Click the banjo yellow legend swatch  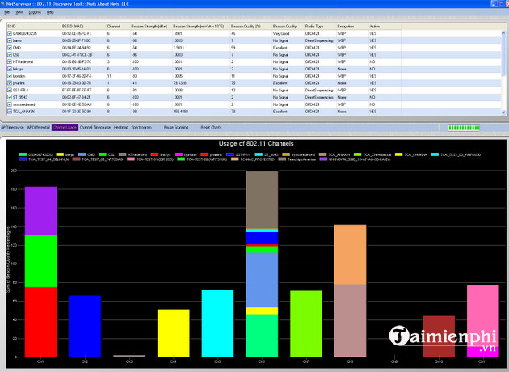(x=60, y=154)
